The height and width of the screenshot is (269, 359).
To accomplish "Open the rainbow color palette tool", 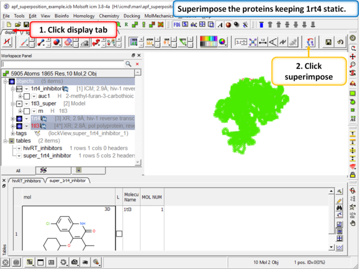I will coord(209,42).
